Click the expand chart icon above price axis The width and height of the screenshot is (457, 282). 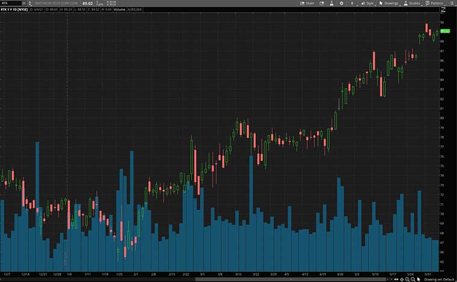(443, 10)
